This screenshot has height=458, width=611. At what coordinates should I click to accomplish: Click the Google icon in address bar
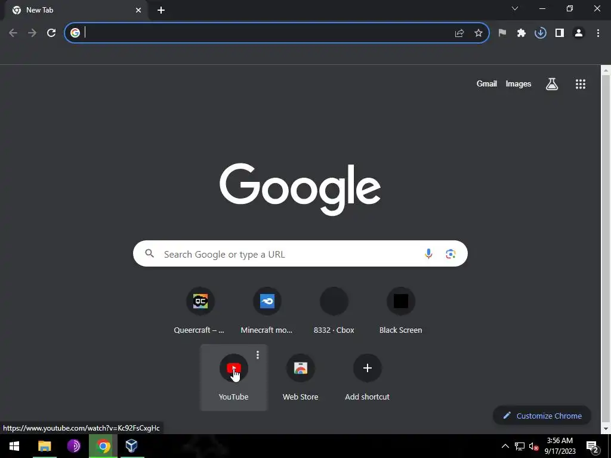pyautogui.click(x=75, y=33)
